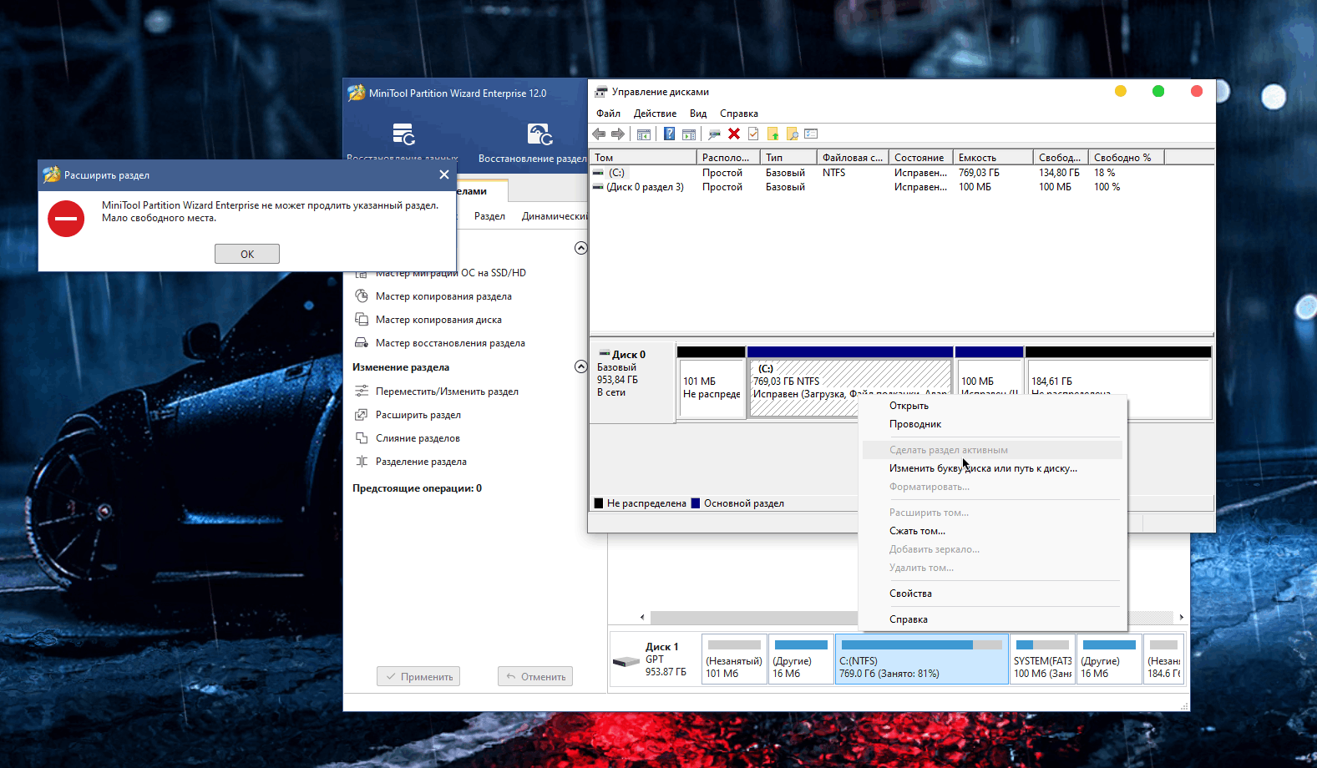Click the rescan disks toolbar icon
This screenshot has height=768, width=1317.
point(714,134)
